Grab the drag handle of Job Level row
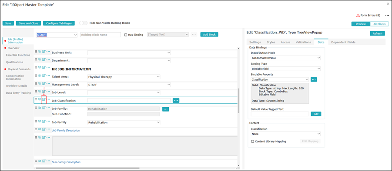392x171 pixels. tap(36, 91)
